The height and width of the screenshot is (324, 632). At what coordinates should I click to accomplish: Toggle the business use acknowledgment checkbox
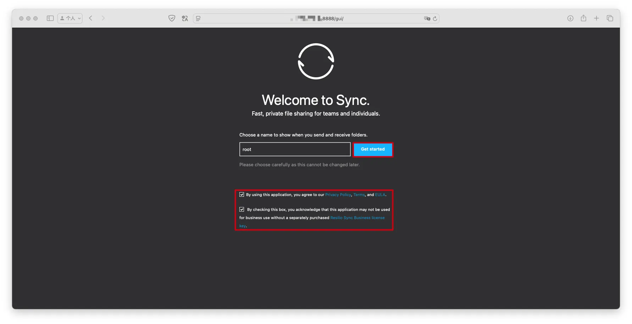242,210
